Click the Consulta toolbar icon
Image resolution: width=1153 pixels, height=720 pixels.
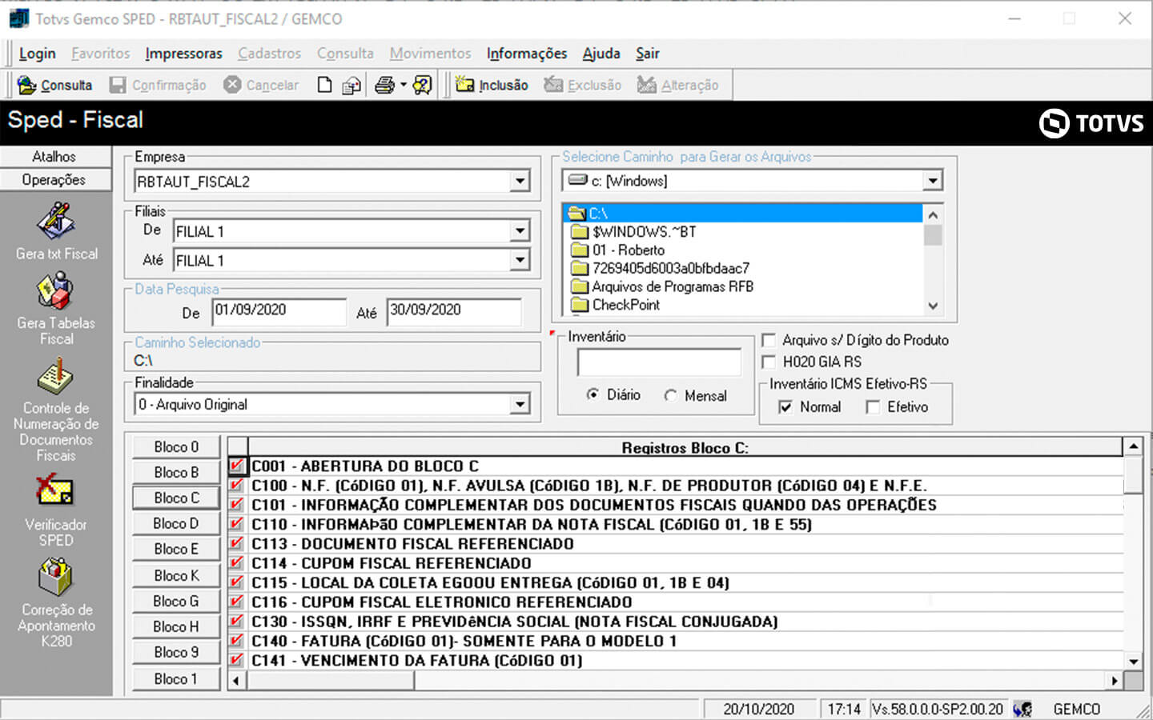tap(54, 85)
